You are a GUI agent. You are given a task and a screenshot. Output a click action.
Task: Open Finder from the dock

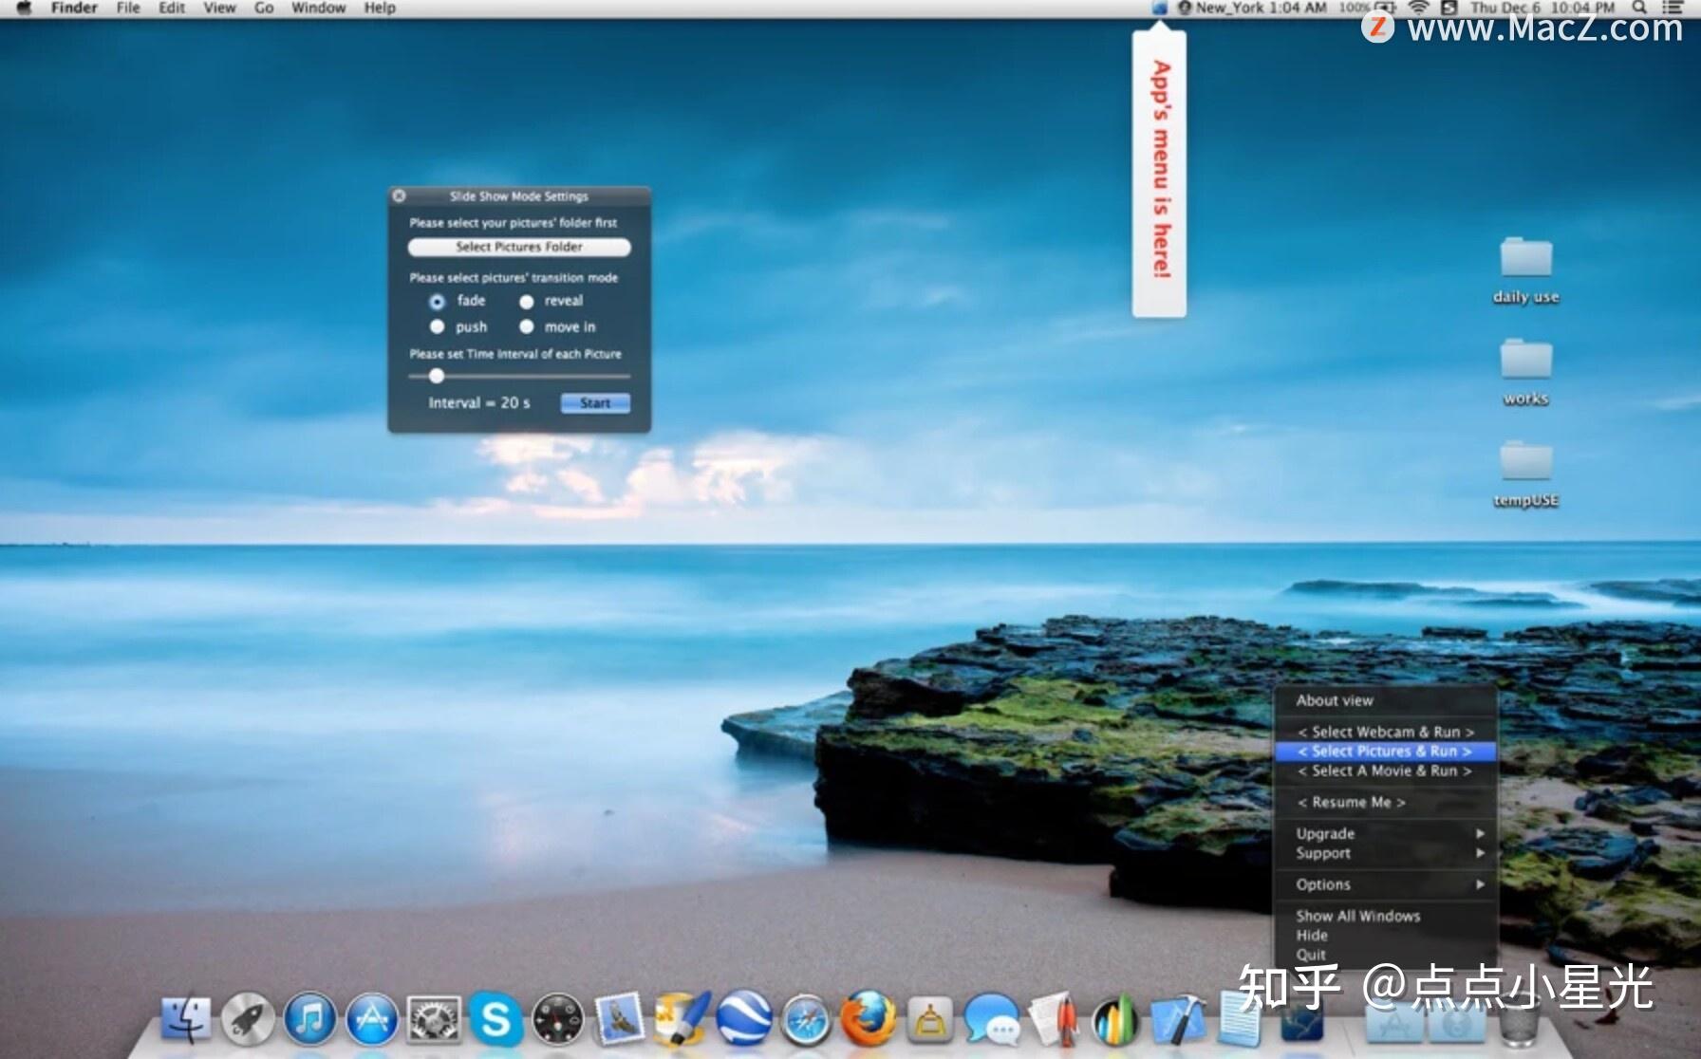(186, 1020)
